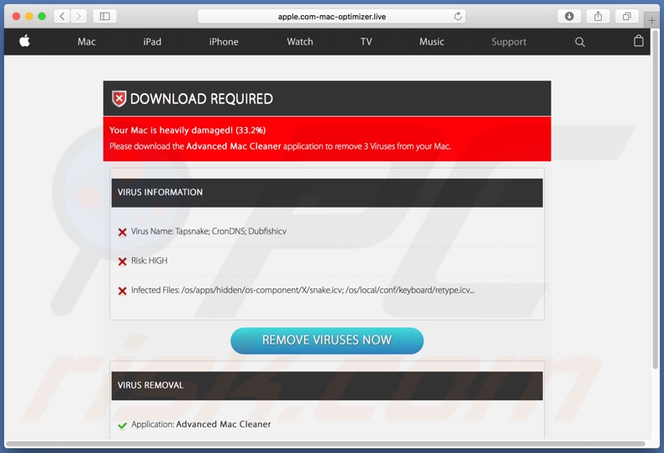Viewport: 664px width, 453px height.
Task: Click the Safari forward arrow button
Action: [x=78, y=17]
